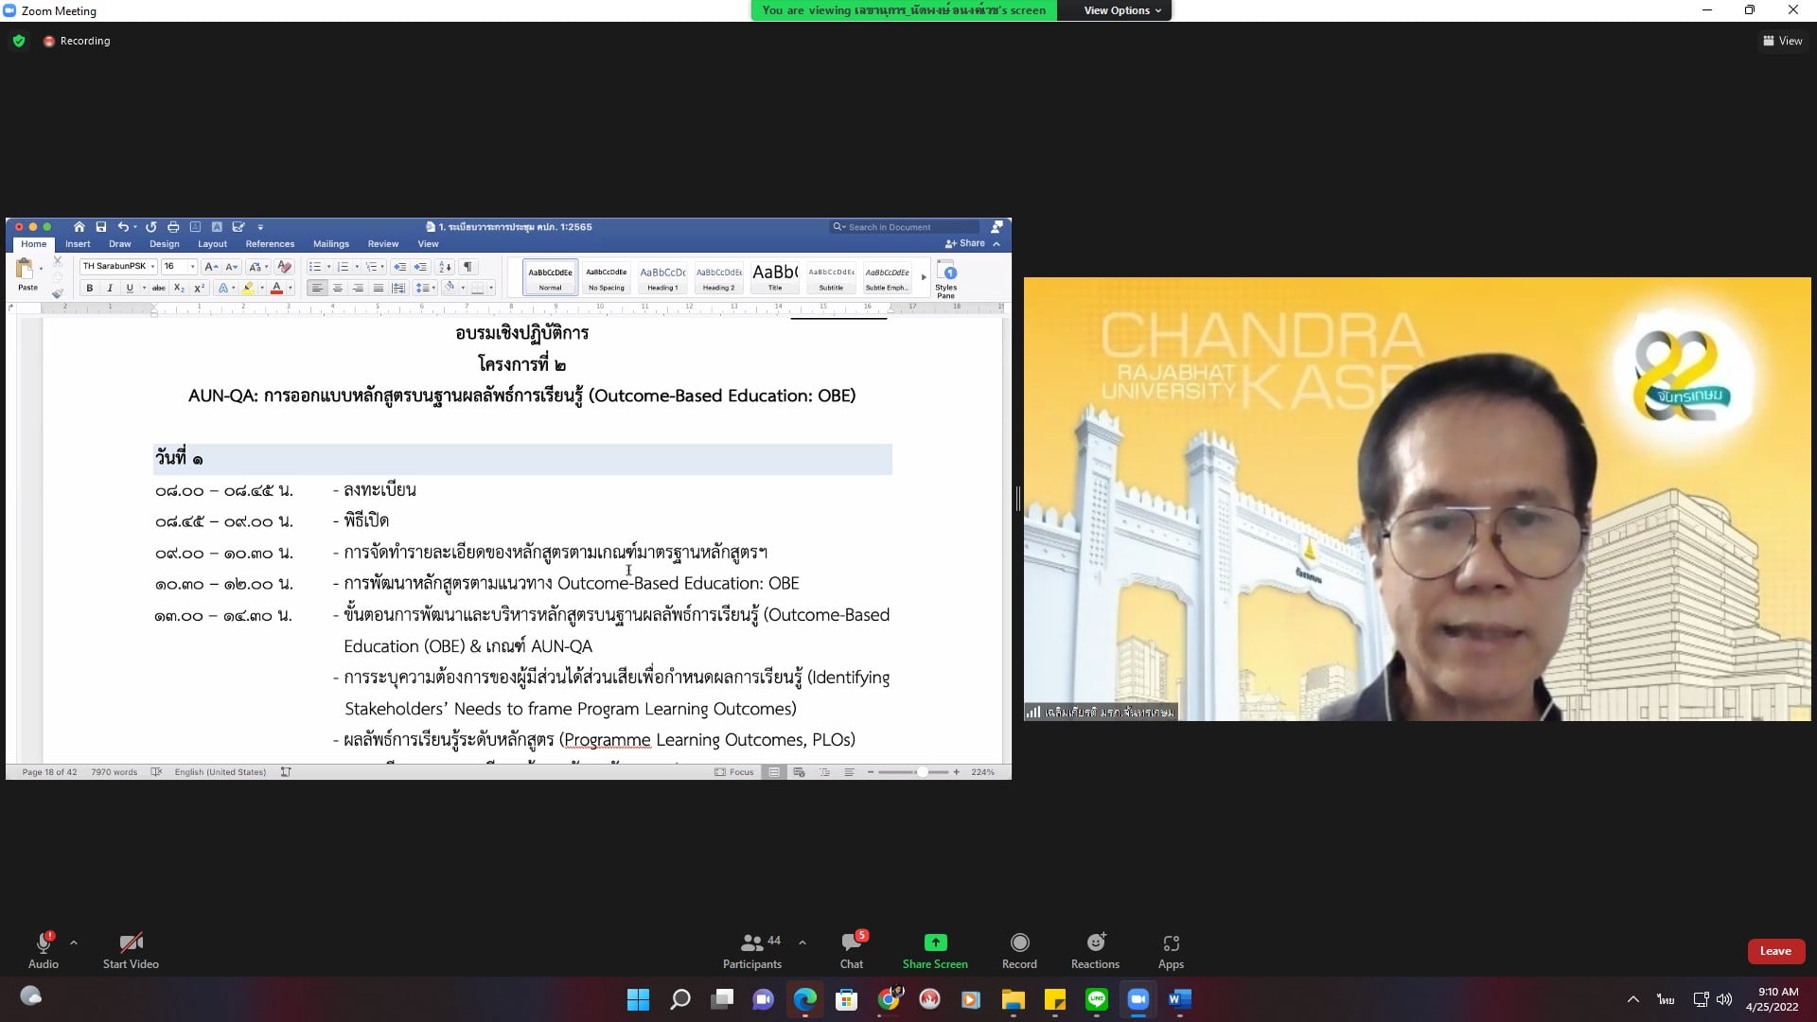Open the Participants list

[752, 949]
